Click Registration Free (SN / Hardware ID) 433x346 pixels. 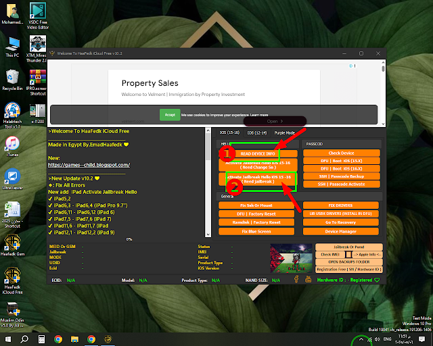[x=349, y=269]
